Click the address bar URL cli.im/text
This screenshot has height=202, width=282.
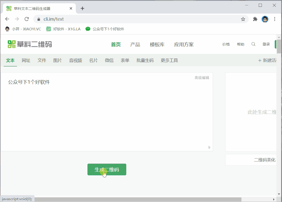(x=53, y=19)
